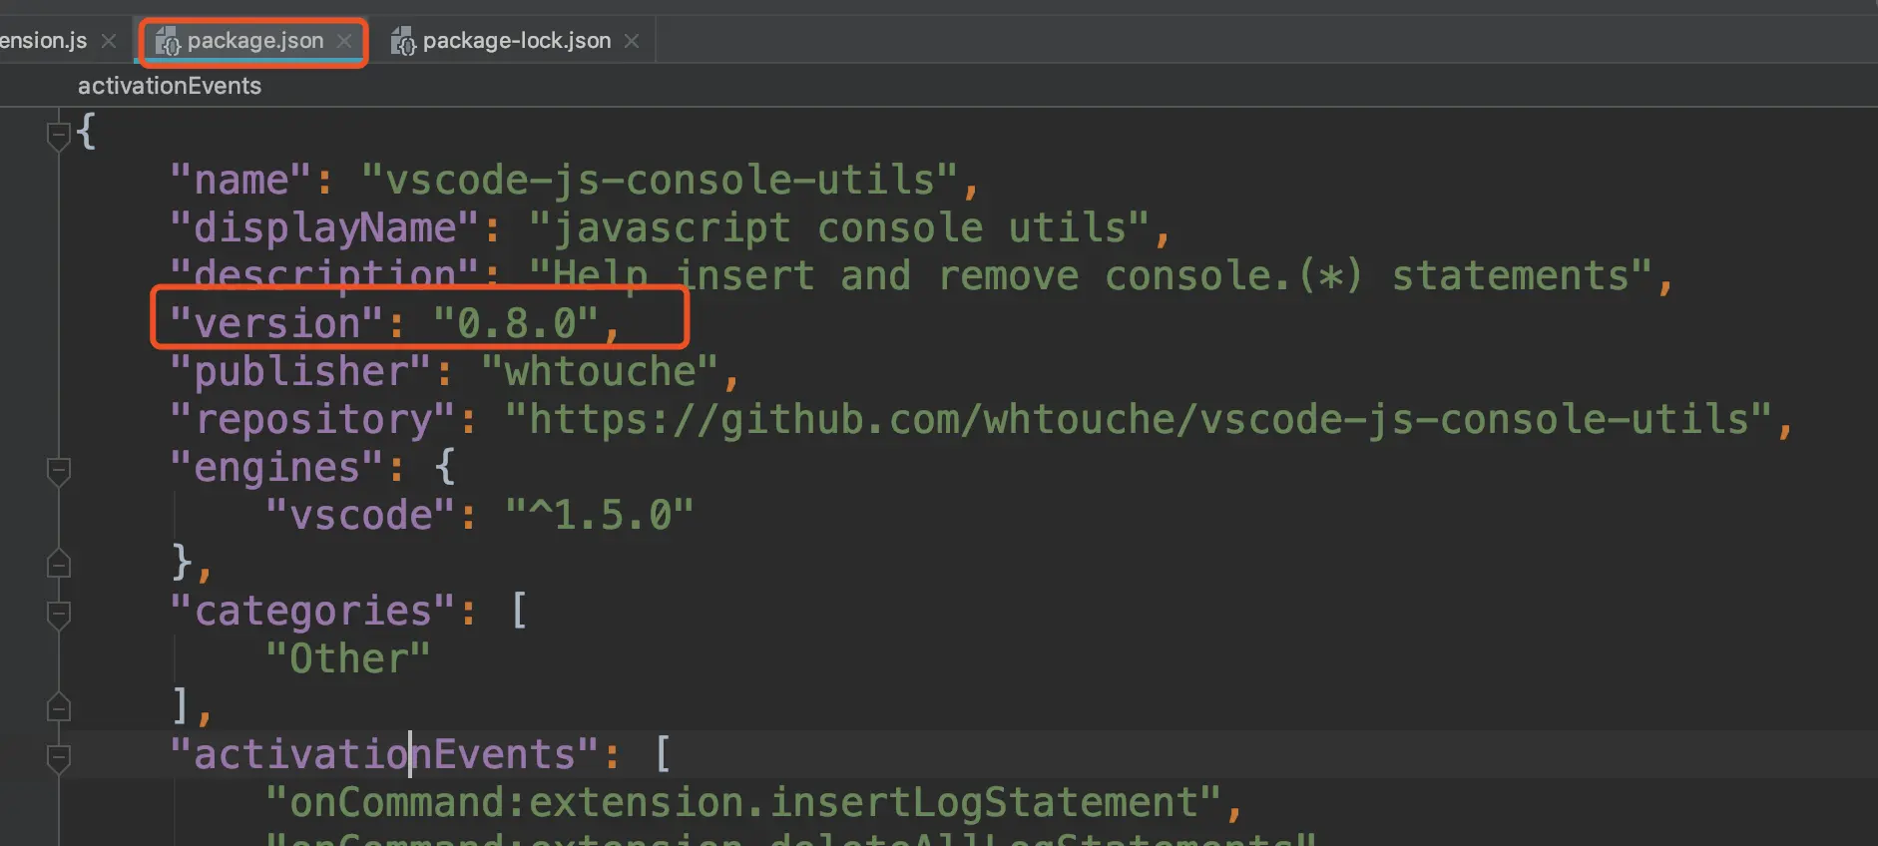
Task: Click the "version" key
Action: coord(276,324)
